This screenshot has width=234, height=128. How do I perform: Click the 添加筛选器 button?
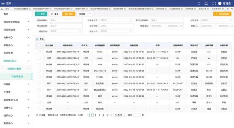click(x=222, y=14)
